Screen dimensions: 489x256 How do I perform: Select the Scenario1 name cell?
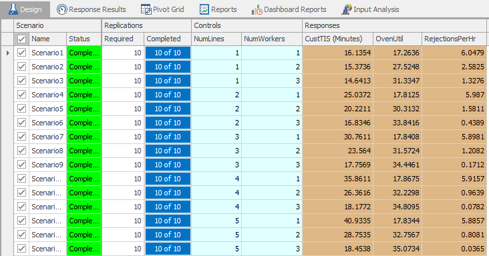[47, 53]
